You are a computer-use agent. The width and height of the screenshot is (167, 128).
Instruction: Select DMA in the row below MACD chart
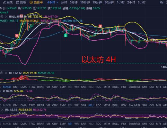(x=23, y=87)
